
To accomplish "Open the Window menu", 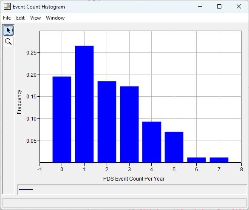I will coord(55,18).
